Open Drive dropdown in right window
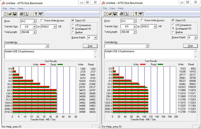Viewport: 201px width, 129px height. click(x=134, y=21)
